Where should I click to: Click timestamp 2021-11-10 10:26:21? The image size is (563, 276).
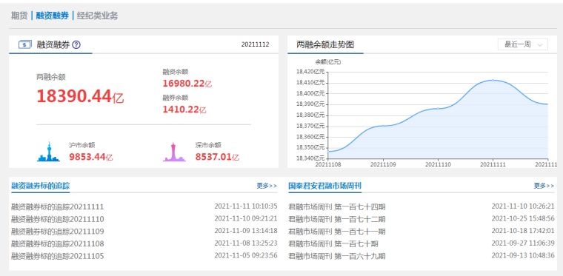(x=523, y=206)
